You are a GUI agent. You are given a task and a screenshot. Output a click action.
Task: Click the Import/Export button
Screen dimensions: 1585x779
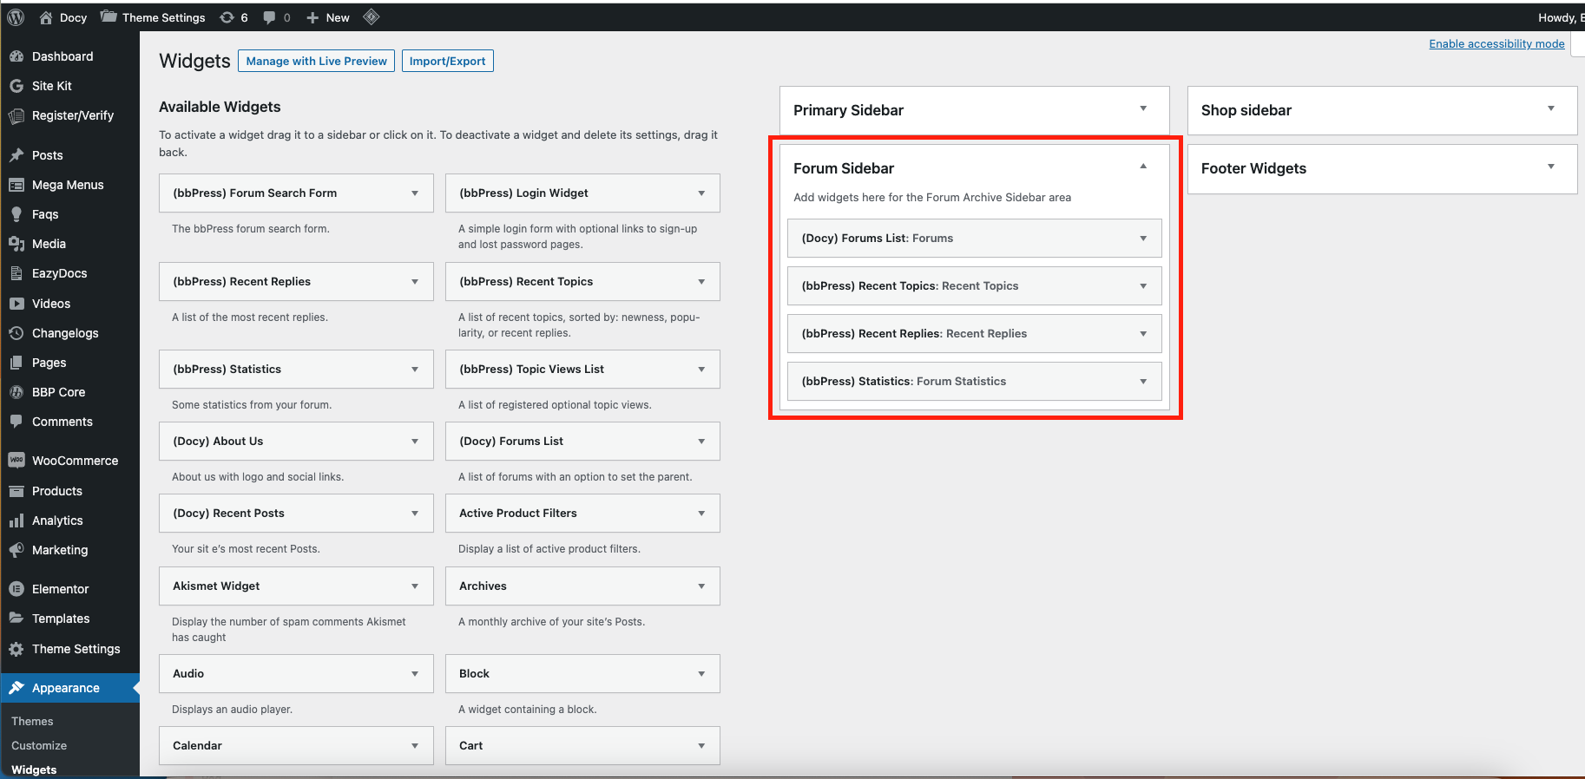tap(447, 61)
